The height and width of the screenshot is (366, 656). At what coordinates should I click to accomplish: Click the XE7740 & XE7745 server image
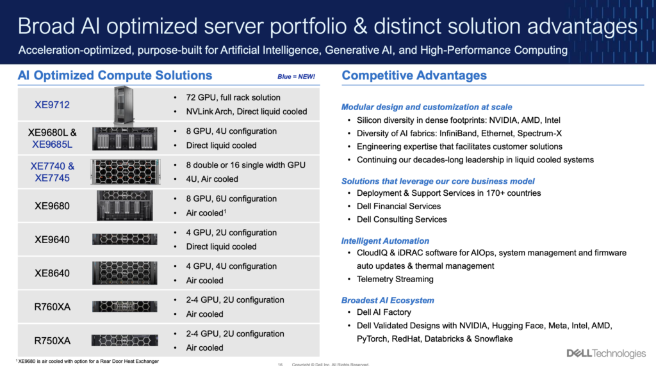(x=126, y=171)
